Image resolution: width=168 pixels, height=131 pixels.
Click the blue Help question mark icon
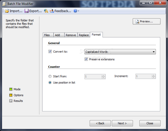(x=75, y=11)
